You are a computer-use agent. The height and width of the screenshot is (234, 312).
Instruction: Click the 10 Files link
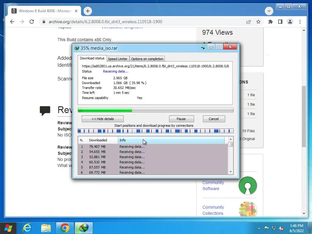248,131
